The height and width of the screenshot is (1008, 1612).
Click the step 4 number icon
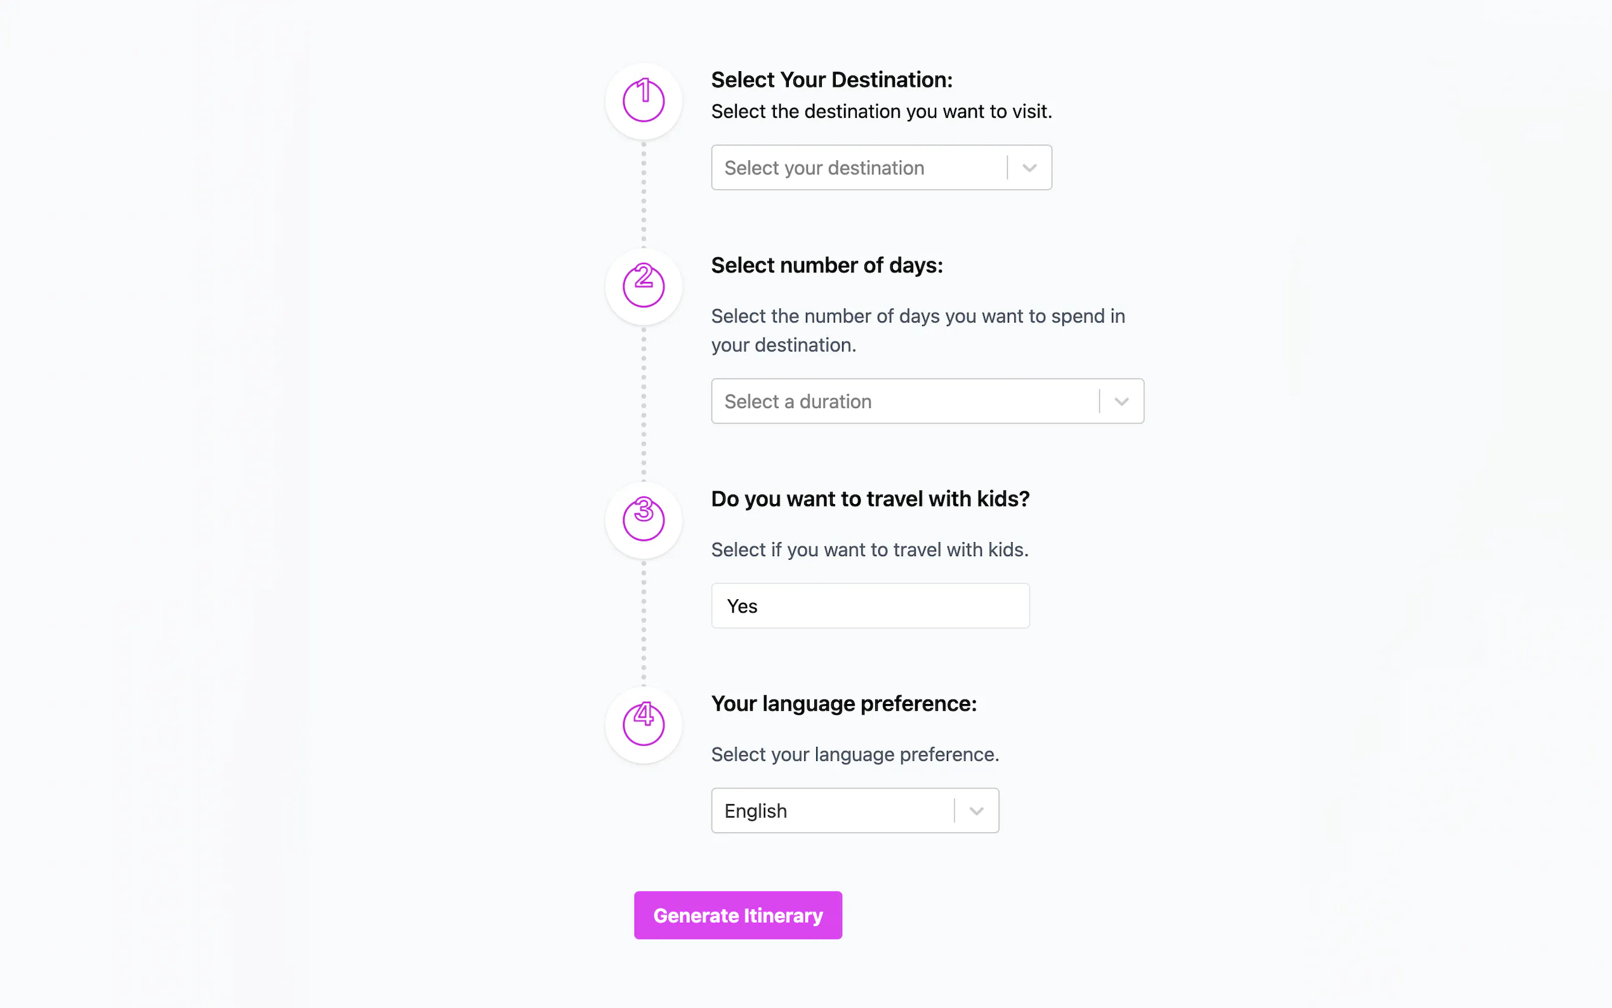coord(643,724)
